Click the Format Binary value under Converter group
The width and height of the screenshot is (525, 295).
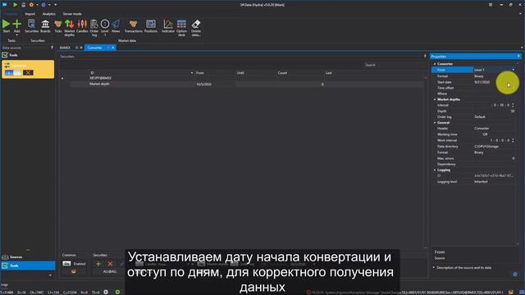click(479, 76)
